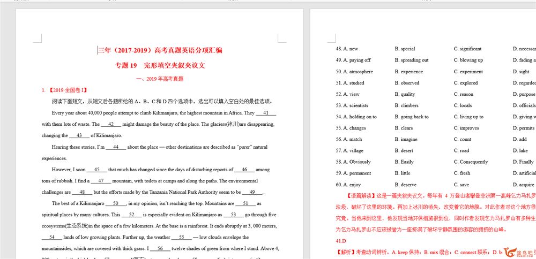536x259 pixels.
Task: Click option 'D. add'
Action: tap(519, 139)
